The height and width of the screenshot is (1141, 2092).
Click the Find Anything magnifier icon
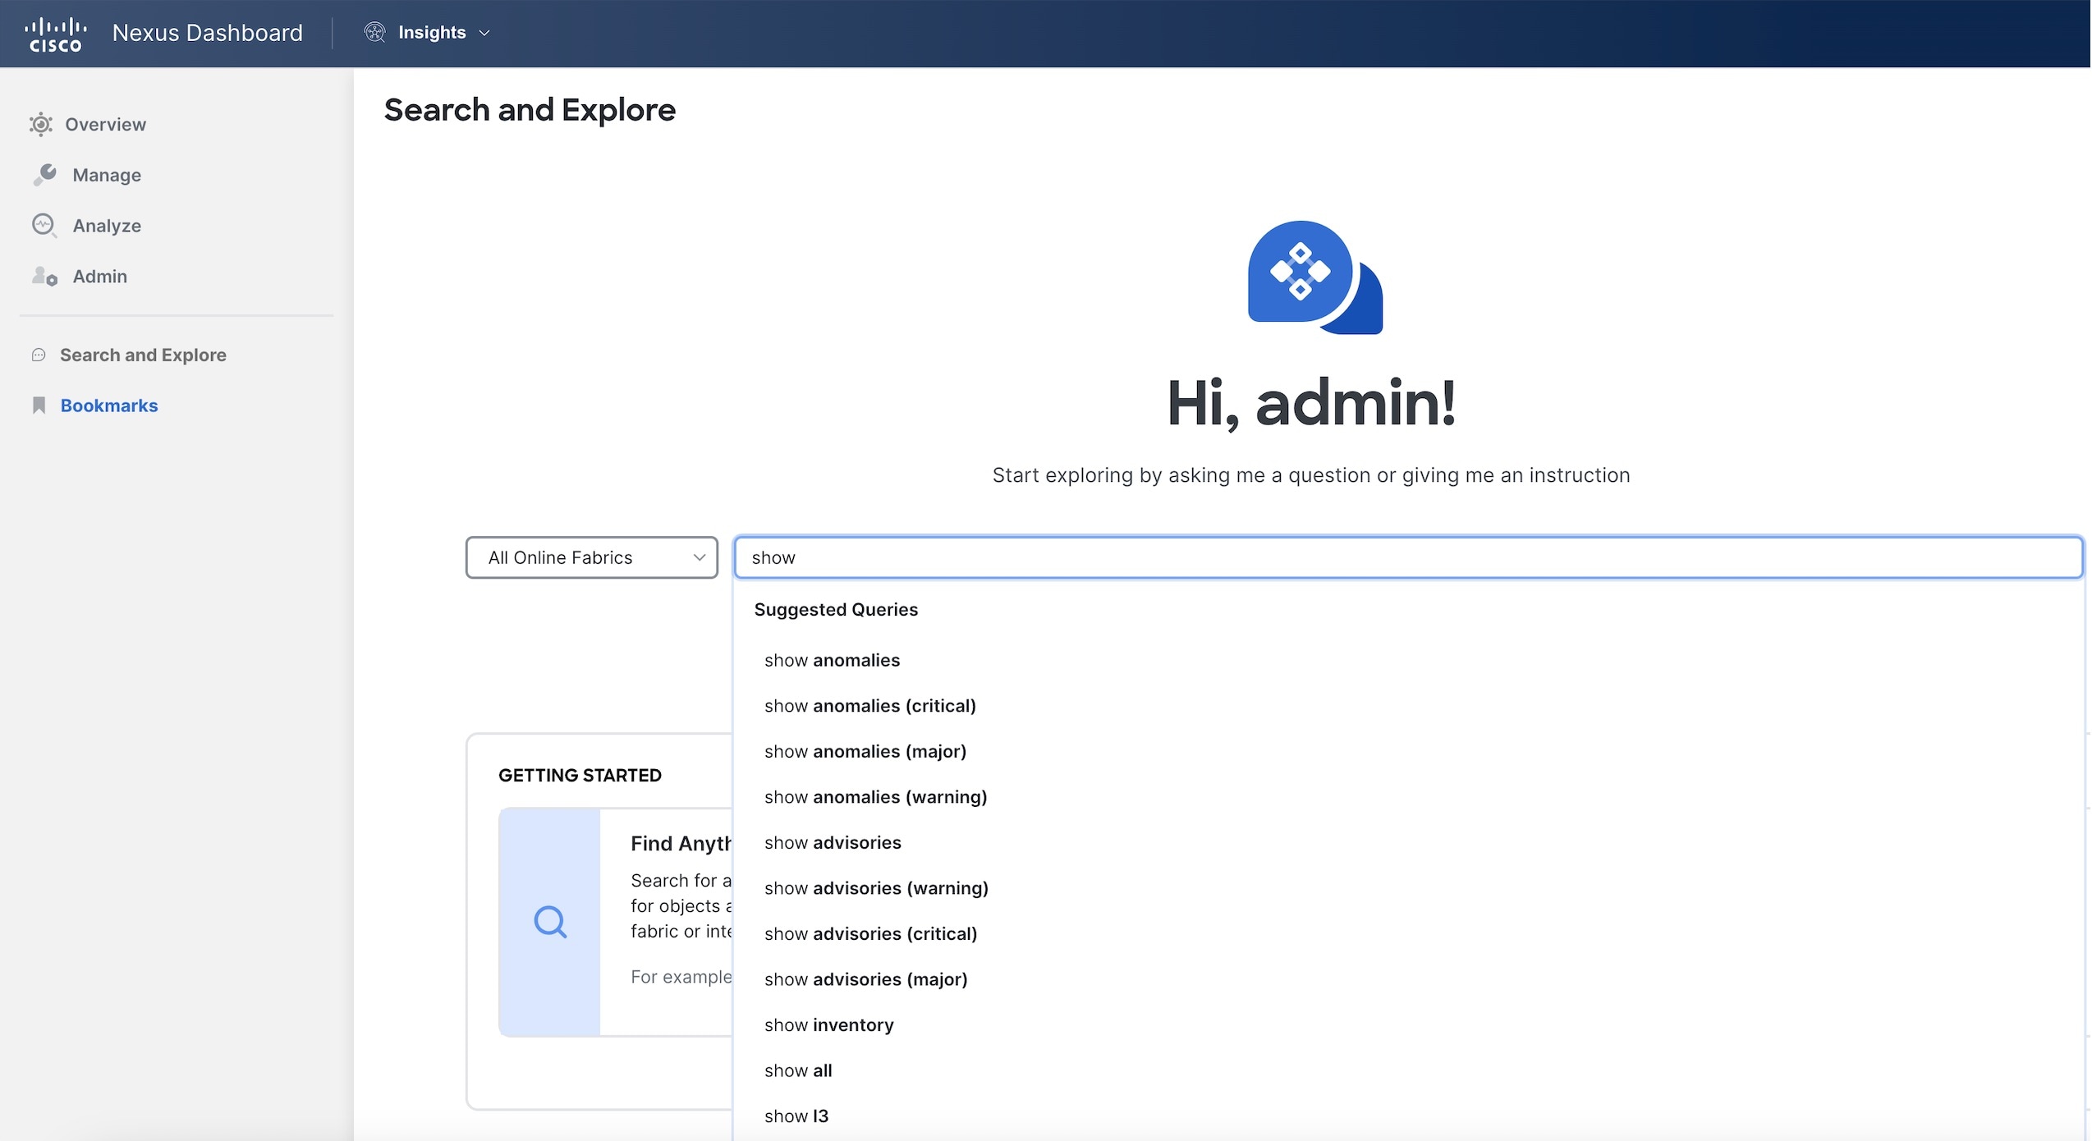(x=550, y=922)
